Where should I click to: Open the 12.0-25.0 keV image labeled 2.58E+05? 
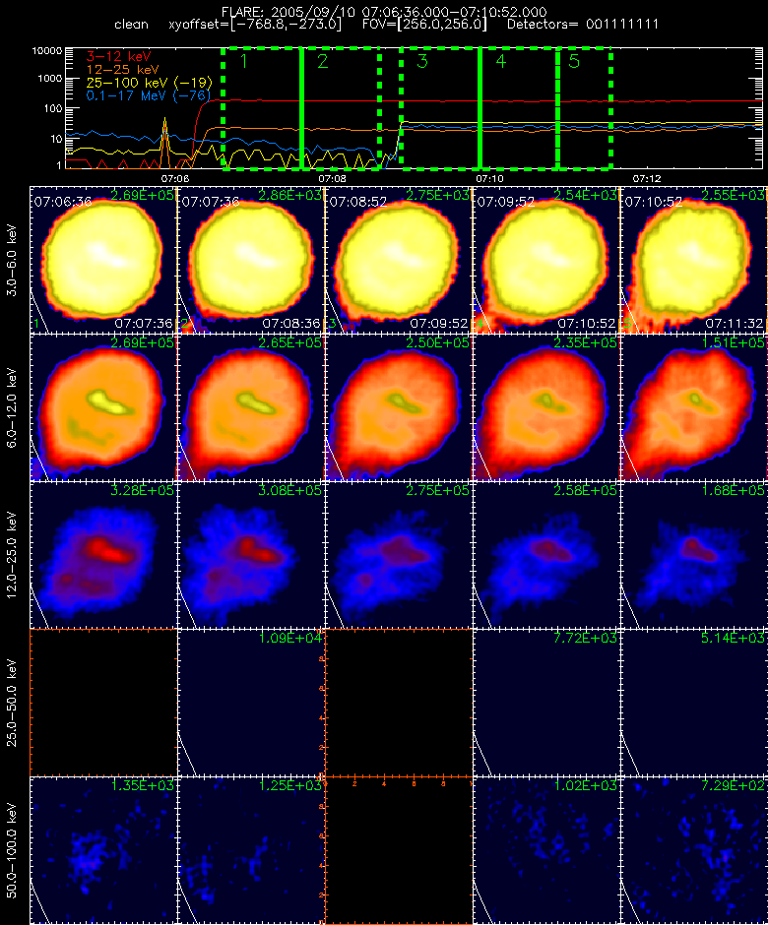point(546,556)
